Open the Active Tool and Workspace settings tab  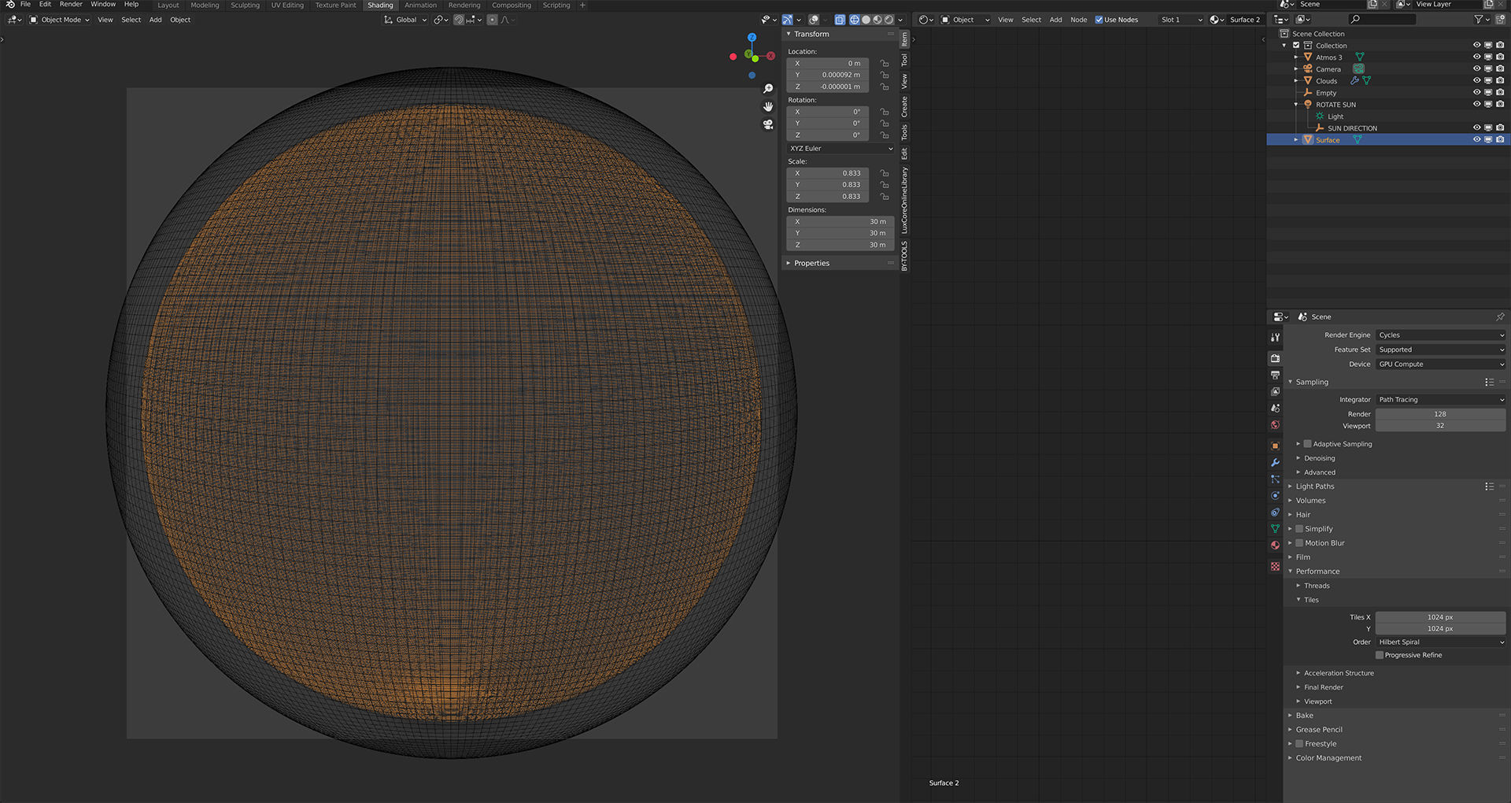click(x=1275, y=337)
